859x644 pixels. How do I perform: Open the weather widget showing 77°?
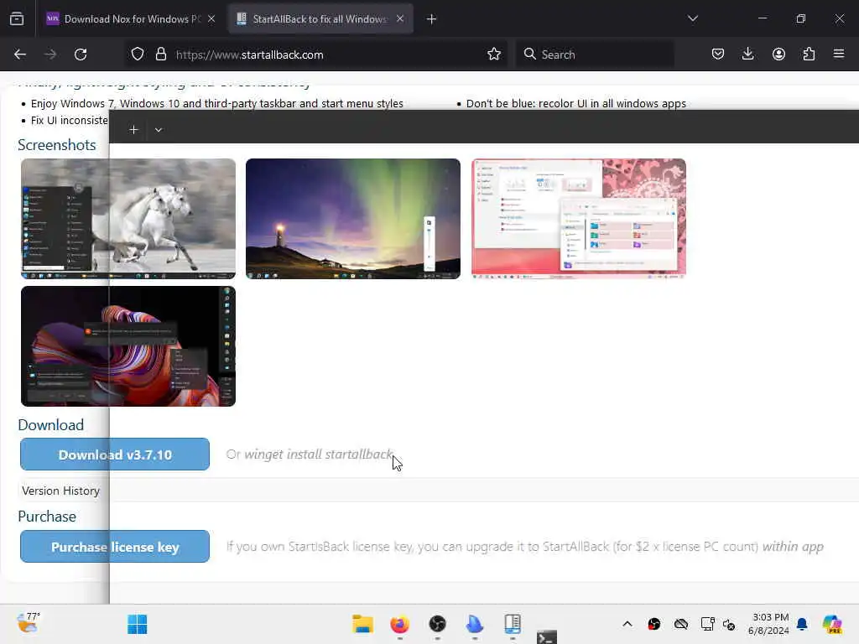(x=29, y=623)
